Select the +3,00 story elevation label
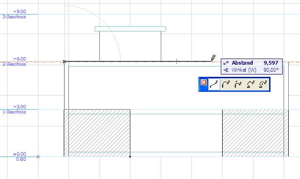 coord(20,106)
